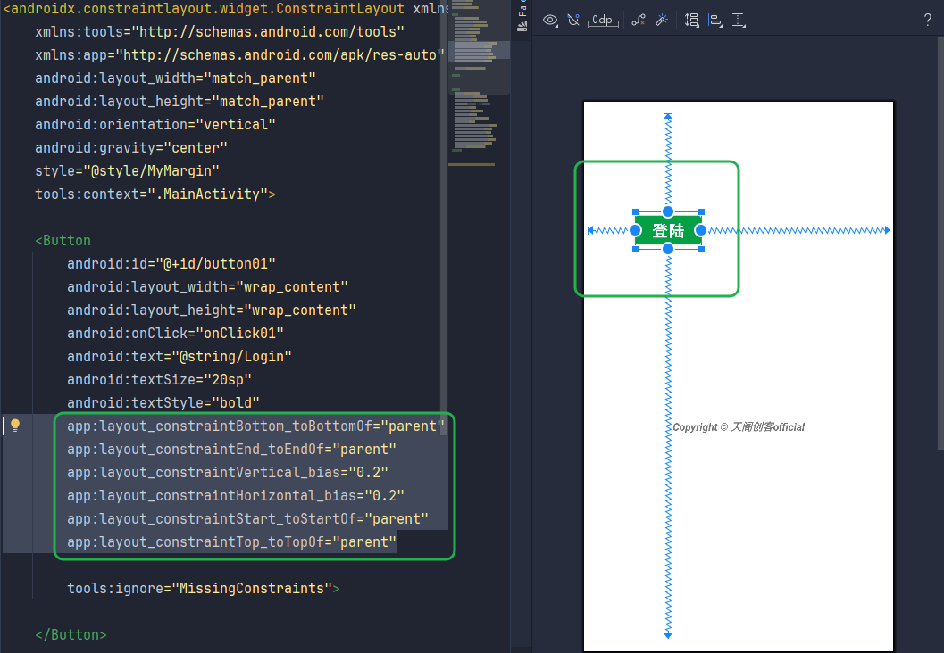This screenshot has height=653, width=944.
Task: Select the green 登陆 button in preview
Action: 668,231
